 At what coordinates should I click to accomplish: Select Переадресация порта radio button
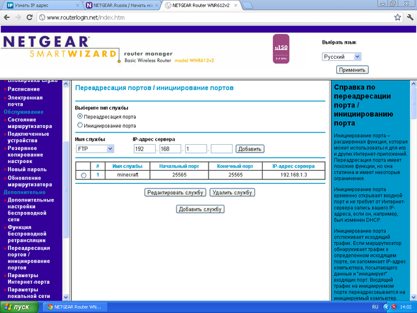click(79, 116)
